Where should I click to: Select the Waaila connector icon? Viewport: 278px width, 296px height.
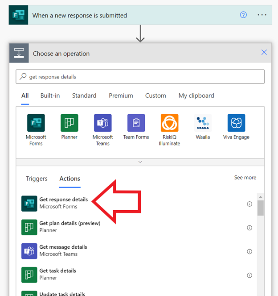pyautogui.click(x=203, y=123)
